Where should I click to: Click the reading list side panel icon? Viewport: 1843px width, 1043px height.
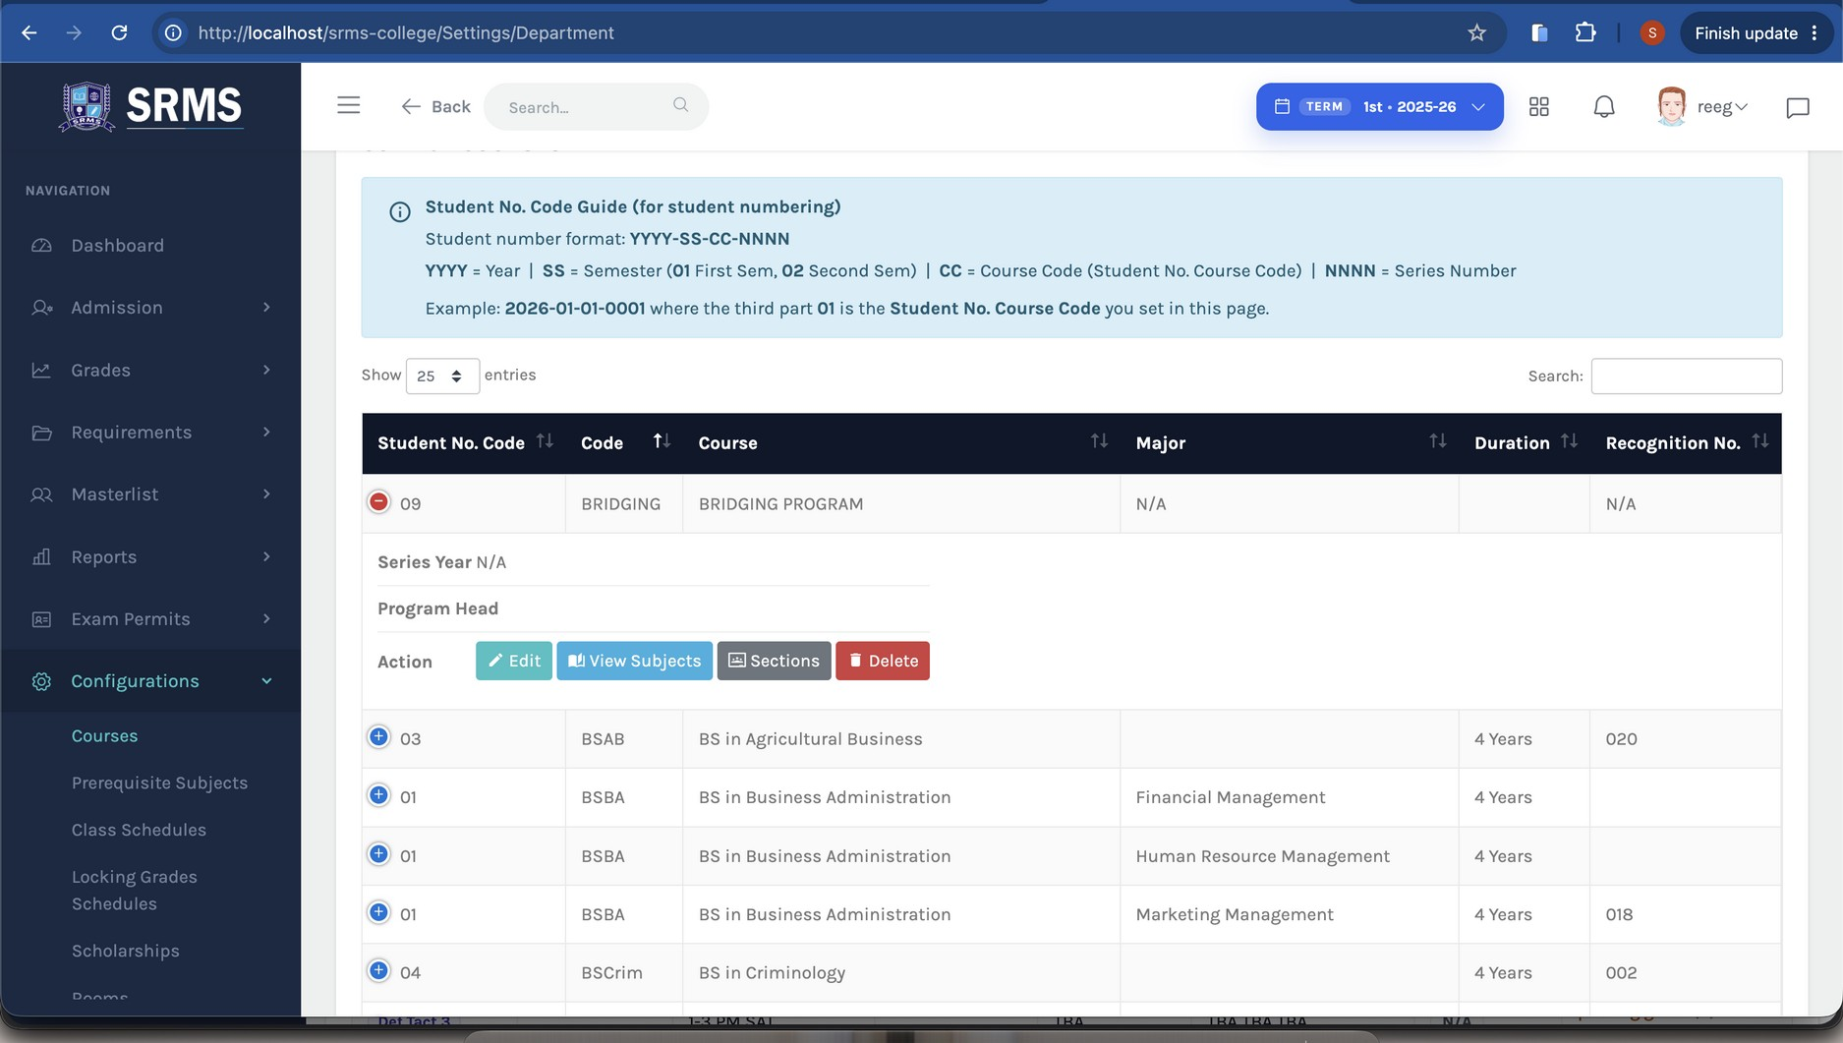point(1539,32)
